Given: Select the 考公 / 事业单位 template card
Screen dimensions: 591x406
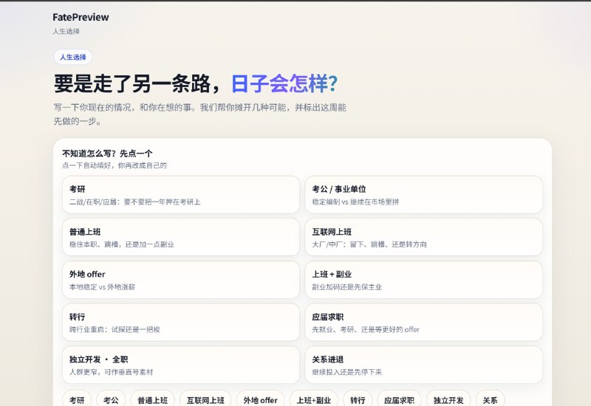Looking at the screenshot, I should (423, 195).
